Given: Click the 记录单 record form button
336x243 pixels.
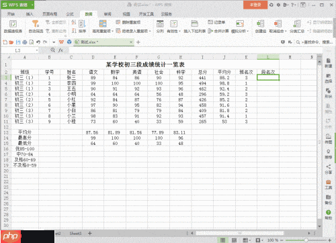Looking at the screenshot, I should (216, 22).
